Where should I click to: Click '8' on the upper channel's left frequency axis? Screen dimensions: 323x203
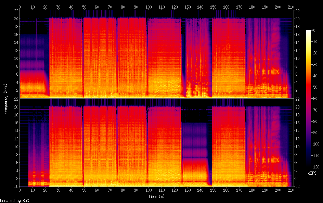(17, 66)
